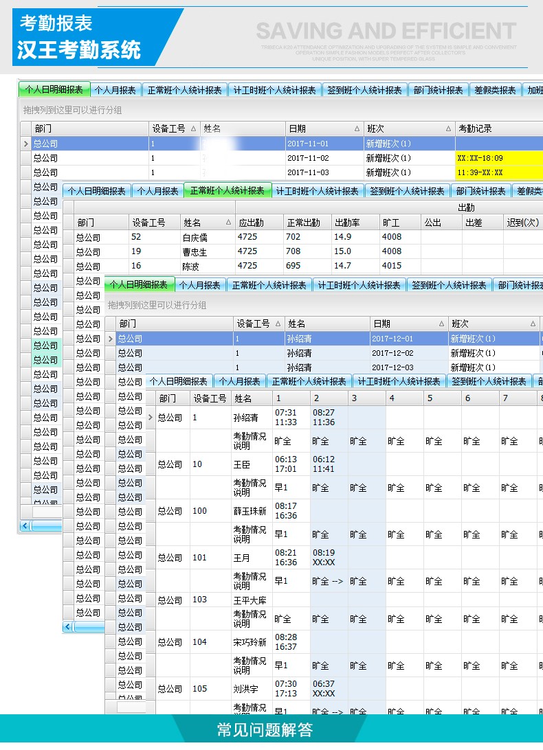The image size is (543, 750).
Task: Select yellow 11:39-XX:XX attendance record cell
Action: [499, 172]
